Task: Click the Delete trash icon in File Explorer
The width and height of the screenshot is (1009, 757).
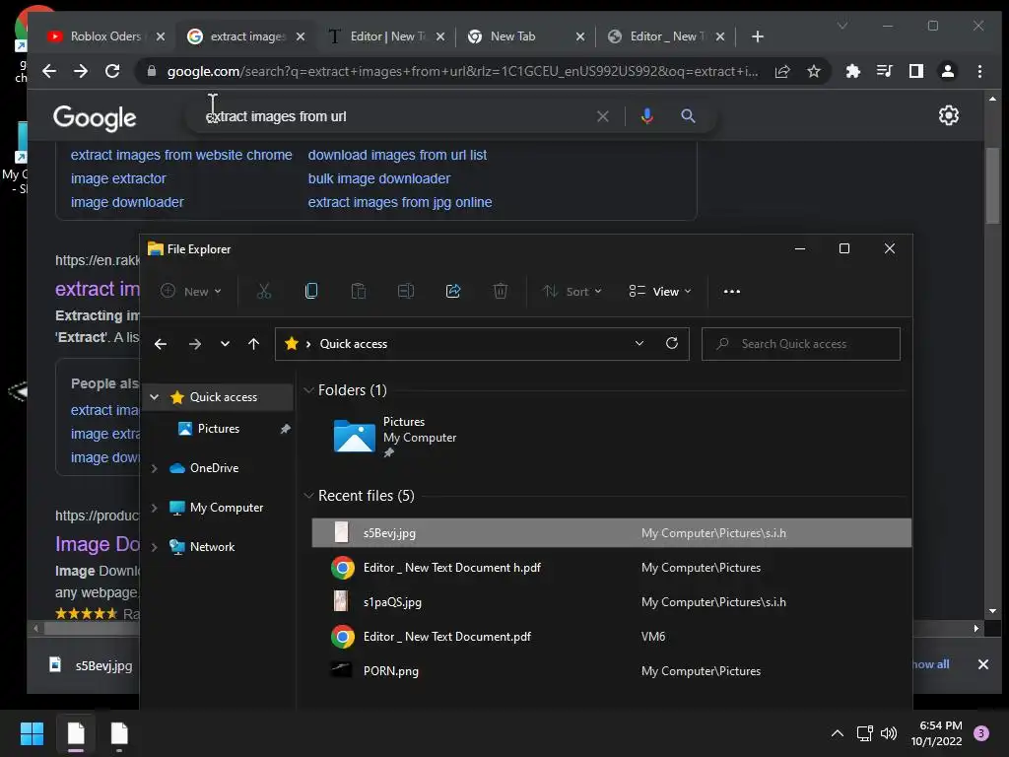Action: tap(500, 291)
